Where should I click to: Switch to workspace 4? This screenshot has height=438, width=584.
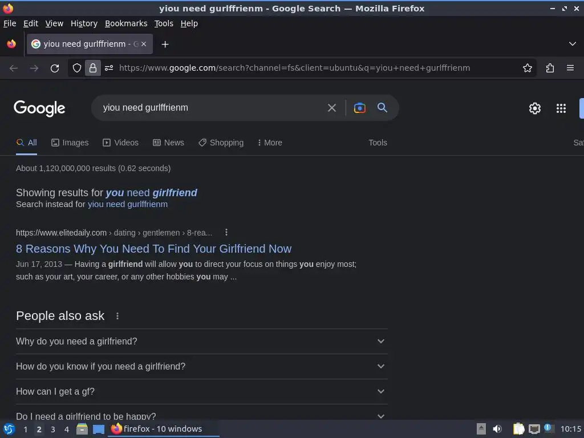tap(67, 429)
